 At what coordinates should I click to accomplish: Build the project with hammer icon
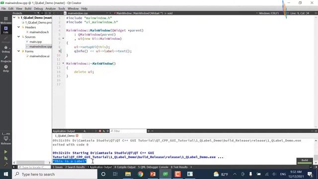click(x=5, y=164)
